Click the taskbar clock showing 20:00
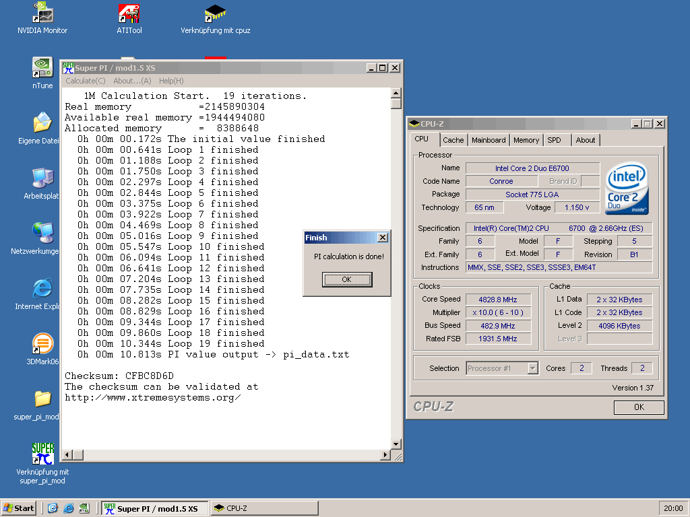 tap(673, 508)
